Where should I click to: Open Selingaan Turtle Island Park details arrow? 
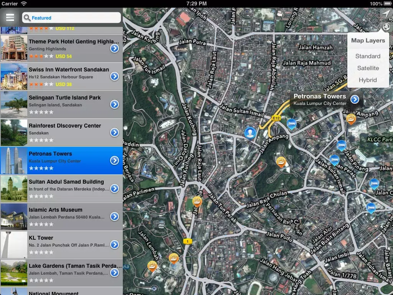click(114, 104)
